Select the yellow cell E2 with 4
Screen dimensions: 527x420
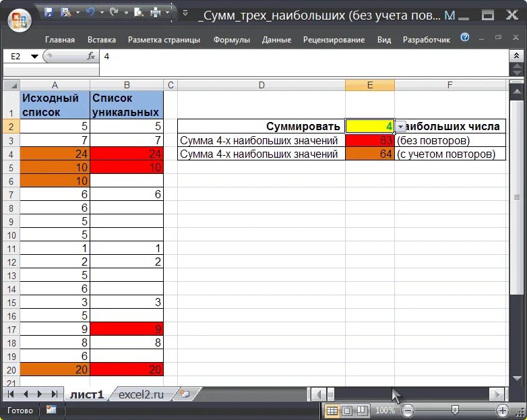370,127
